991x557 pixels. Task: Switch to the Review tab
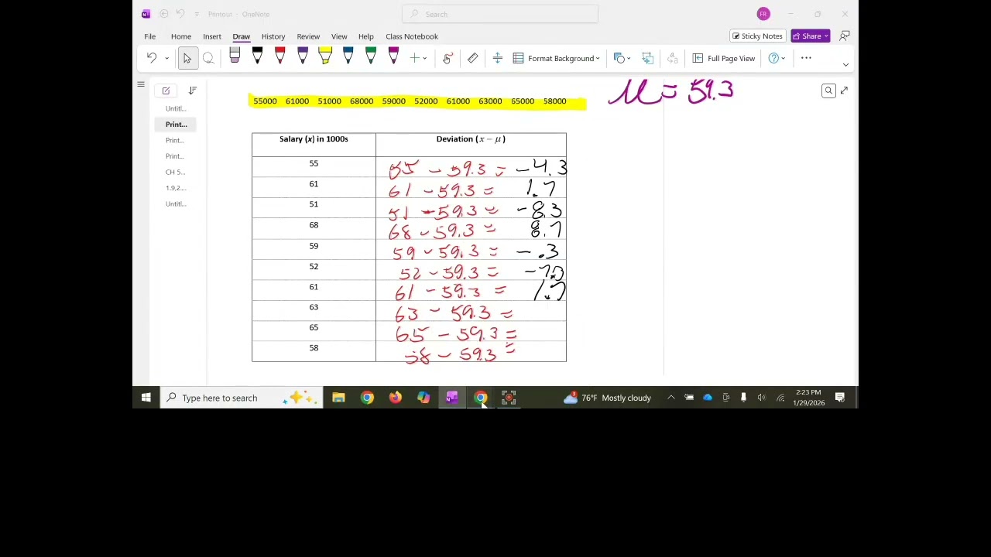[x=308, y=36]
